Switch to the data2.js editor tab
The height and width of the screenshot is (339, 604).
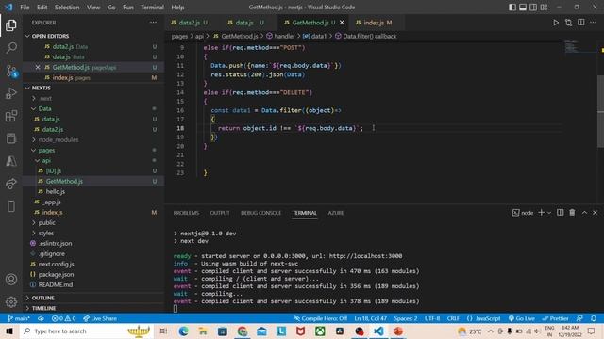(x=190, y=23)
